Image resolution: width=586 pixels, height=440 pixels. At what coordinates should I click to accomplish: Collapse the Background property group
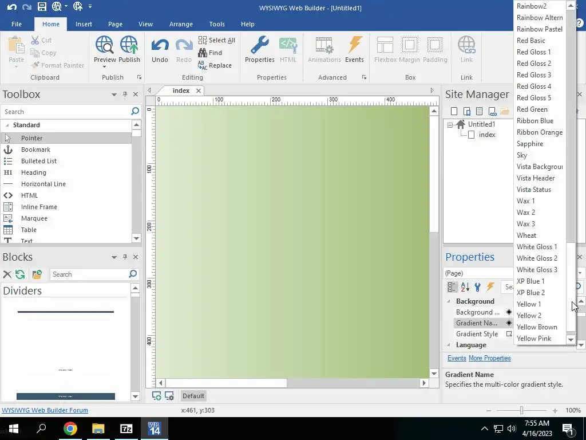[449, 301]
